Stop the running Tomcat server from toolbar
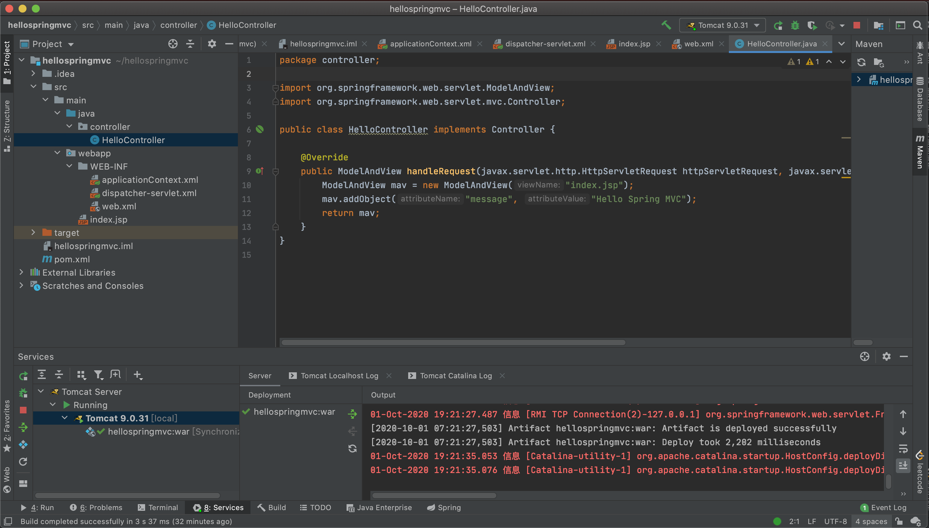The height and width of the screenshot is (528, 929). pos(856,26)
